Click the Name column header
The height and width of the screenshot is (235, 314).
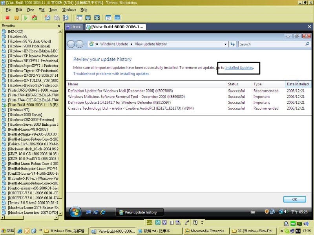tap(146, 84)
